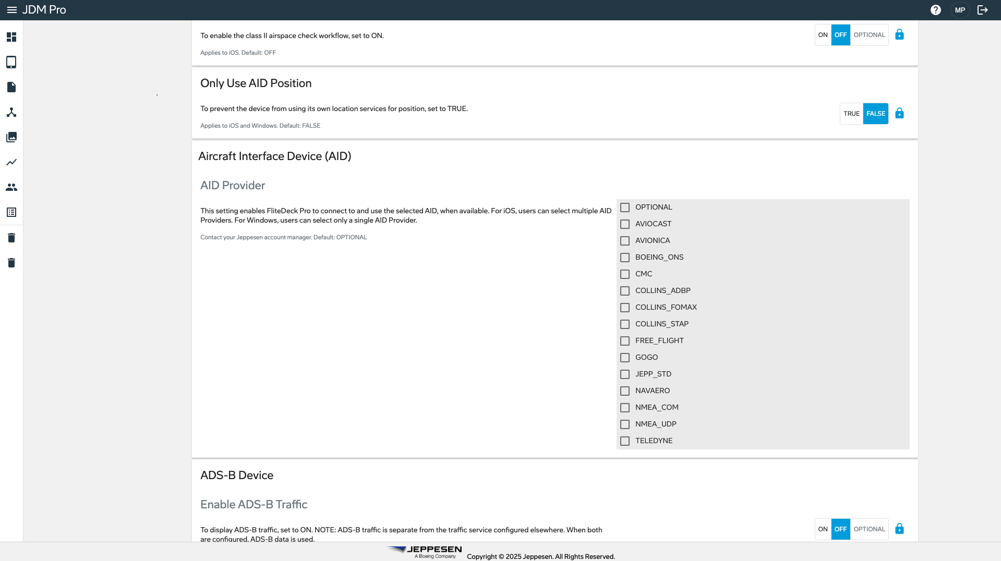
Task: Set Only Use AID Position to TRUE
Action: click(x=851, y=114)
